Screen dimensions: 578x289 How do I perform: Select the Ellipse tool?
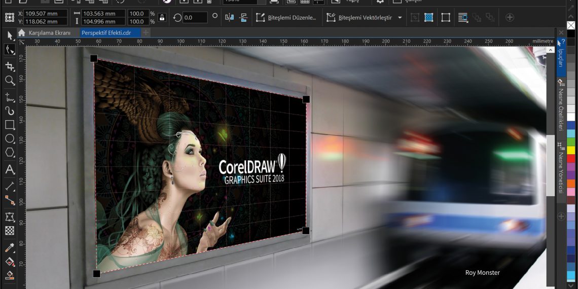(10, 138)
